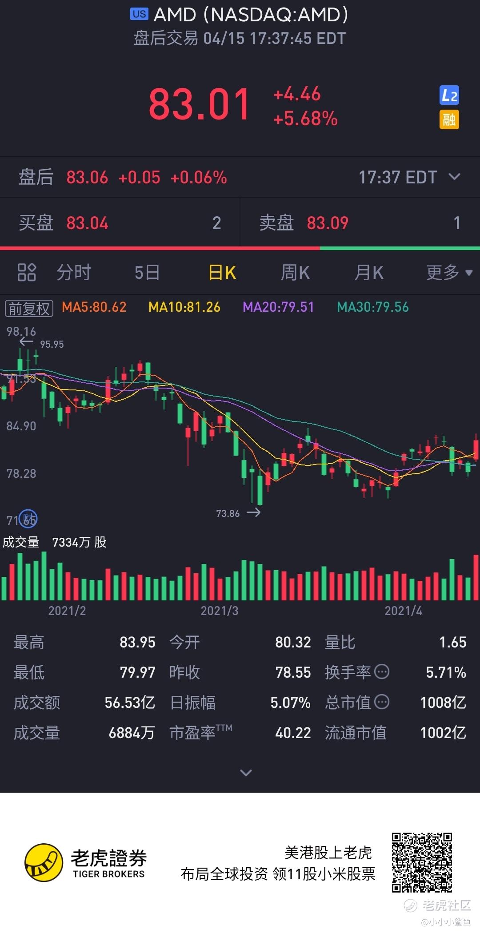Tap the 成交量 7334万 股 volume label
The width and height of the screenshot is (480, 933).
coord(55,542)
